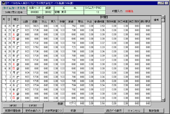Click the 備考 cell for 6/20
The width and height of the screenshot is (170, 114).
point(156,26)
